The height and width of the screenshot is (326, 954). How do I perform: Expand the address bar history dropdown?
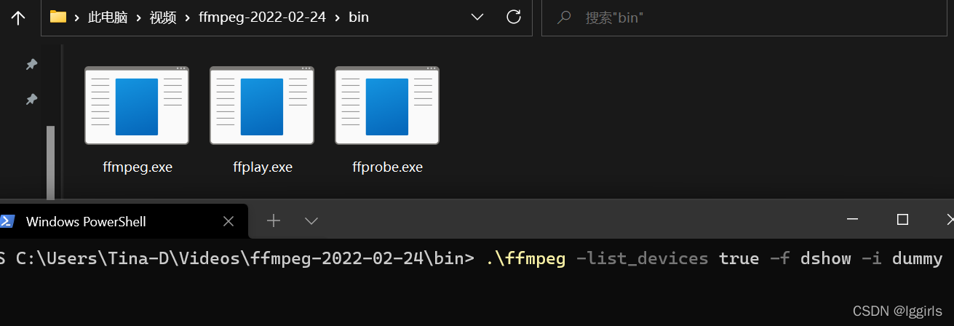coord(477,17)
